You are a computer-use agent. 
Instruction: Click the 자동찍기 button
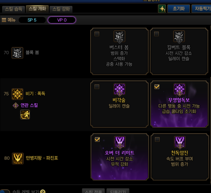[x=202, y=9]
